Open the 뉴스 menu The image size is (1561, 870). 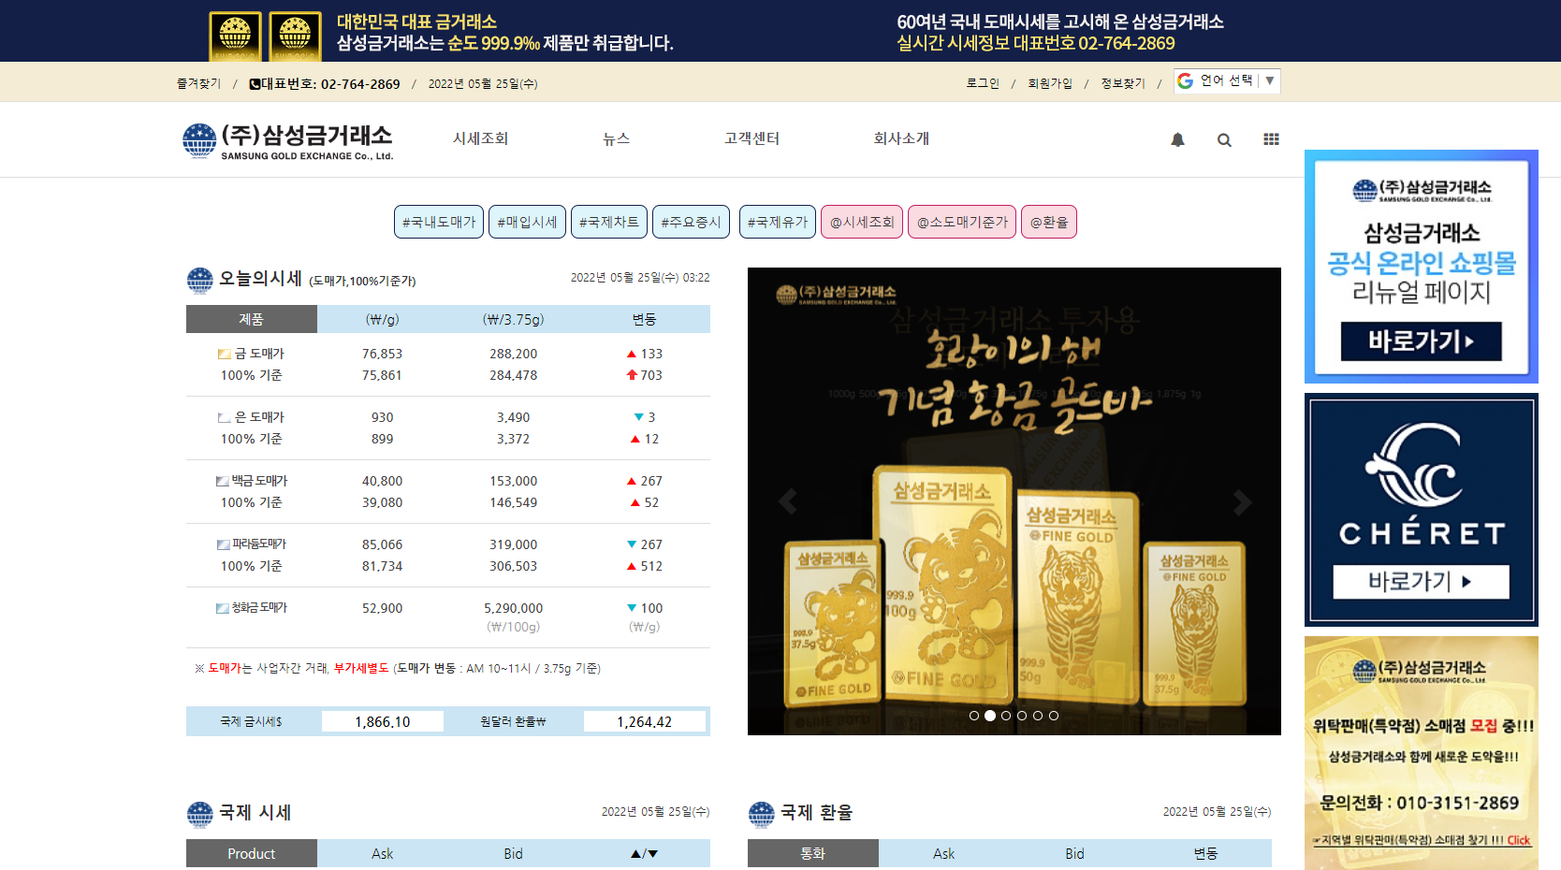[616, 138]
